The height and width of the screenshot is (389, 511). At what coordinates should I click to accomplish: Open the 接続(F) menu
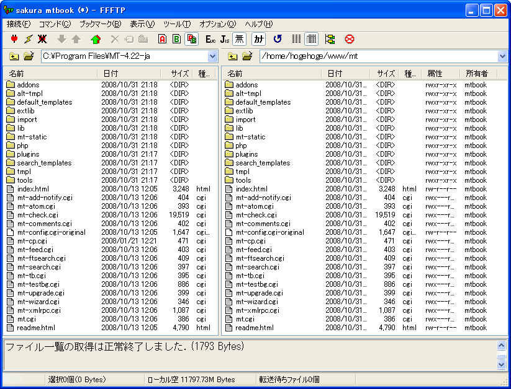tap(19, 24)
